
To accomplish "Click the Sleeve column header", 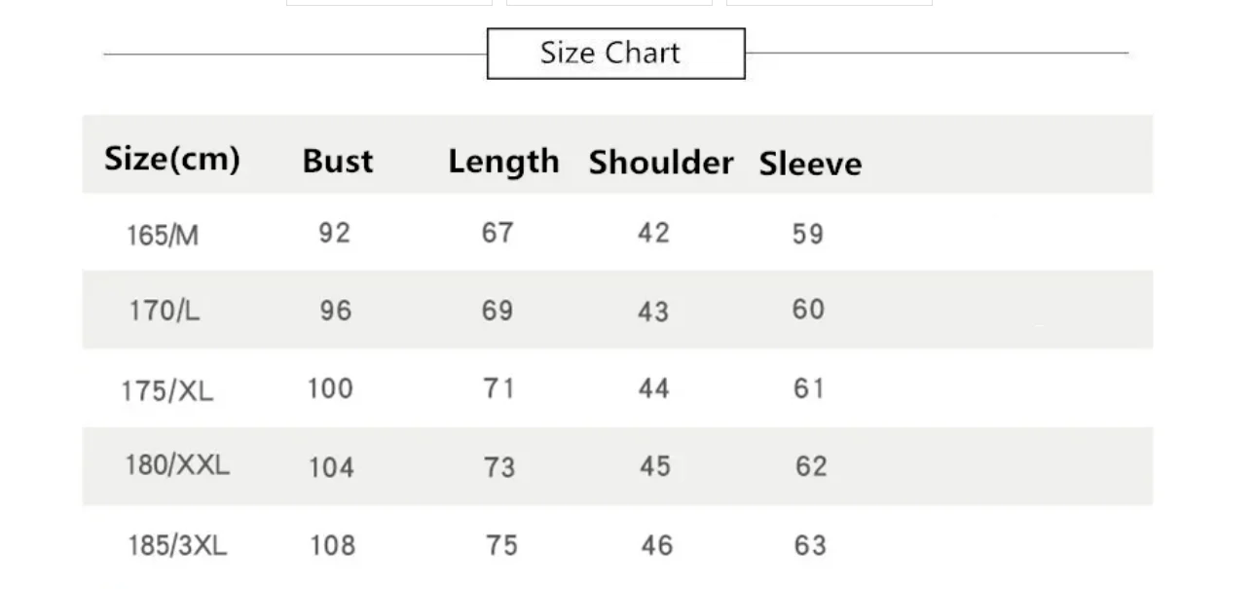I will 810,164.
